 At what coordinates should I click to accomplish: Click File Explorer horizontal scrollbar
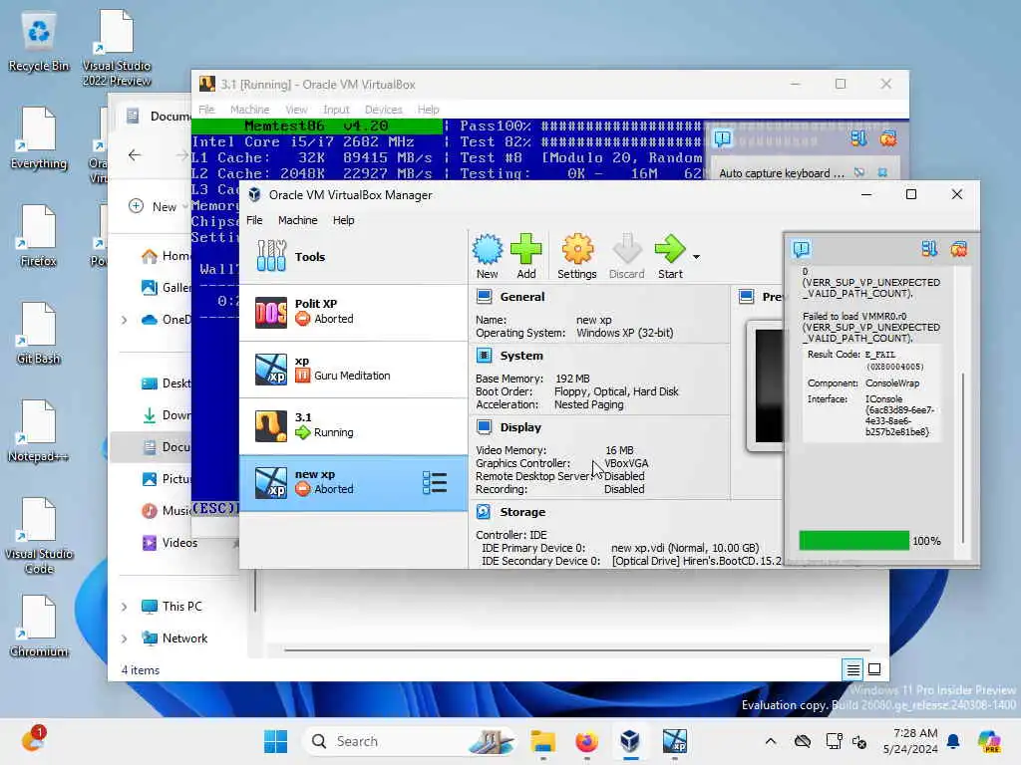577,649
